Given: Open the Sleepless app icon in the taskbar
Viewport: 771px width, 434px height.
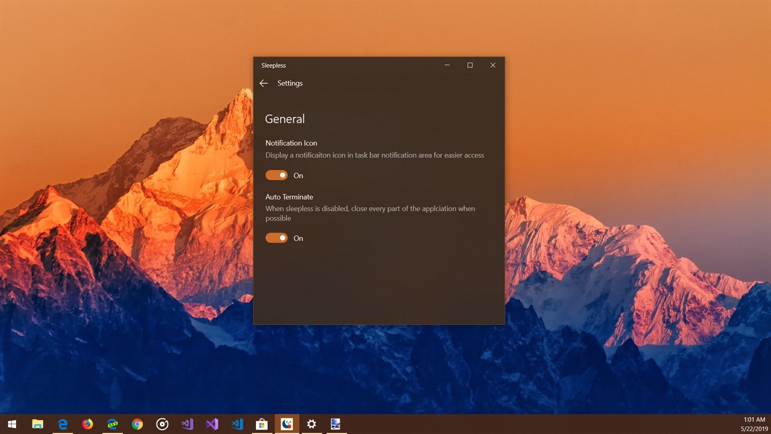Looking at the screenshot, I should [x=286, y=424].
